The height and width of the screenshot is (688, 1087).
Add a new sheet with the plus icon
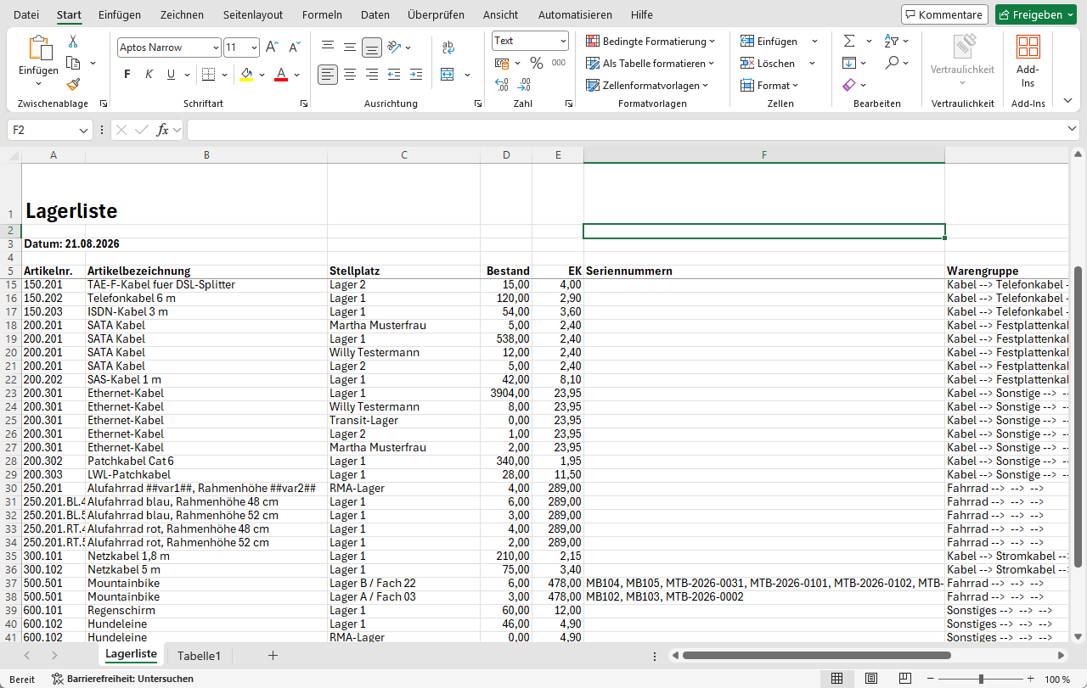(273, 655)
